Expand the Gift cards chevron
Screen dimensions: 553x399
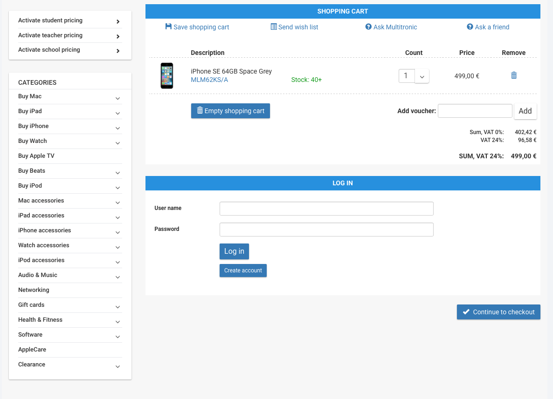118,307
